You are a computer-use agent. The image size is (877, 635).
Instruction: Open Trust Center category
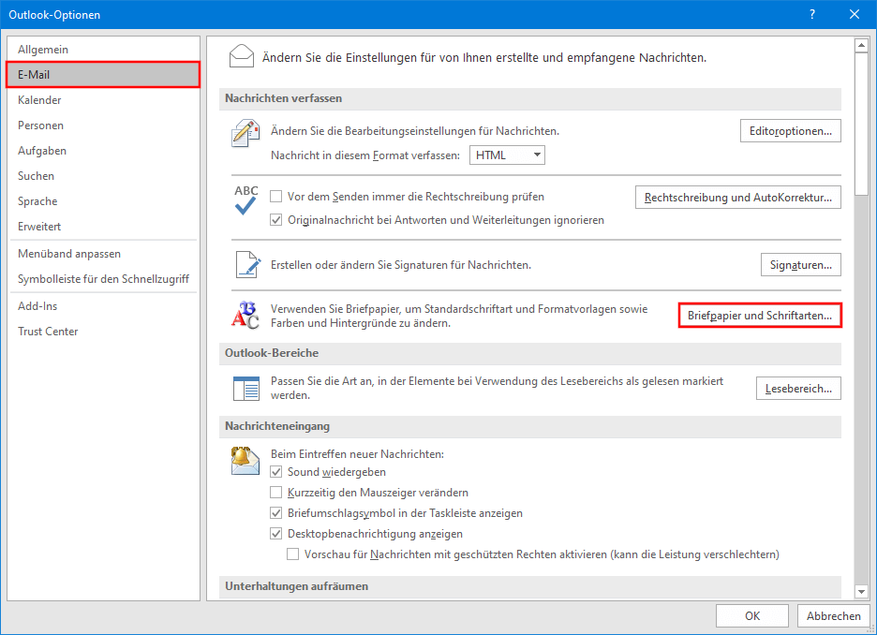coord(103,332)
